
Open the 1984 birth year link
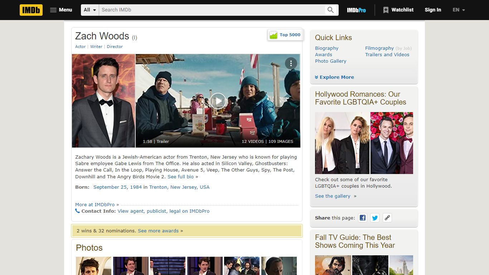coord(136,187)
